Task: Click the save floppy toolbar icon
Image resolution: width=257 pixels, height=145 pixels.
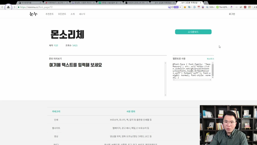Action: tap(203, 7)
